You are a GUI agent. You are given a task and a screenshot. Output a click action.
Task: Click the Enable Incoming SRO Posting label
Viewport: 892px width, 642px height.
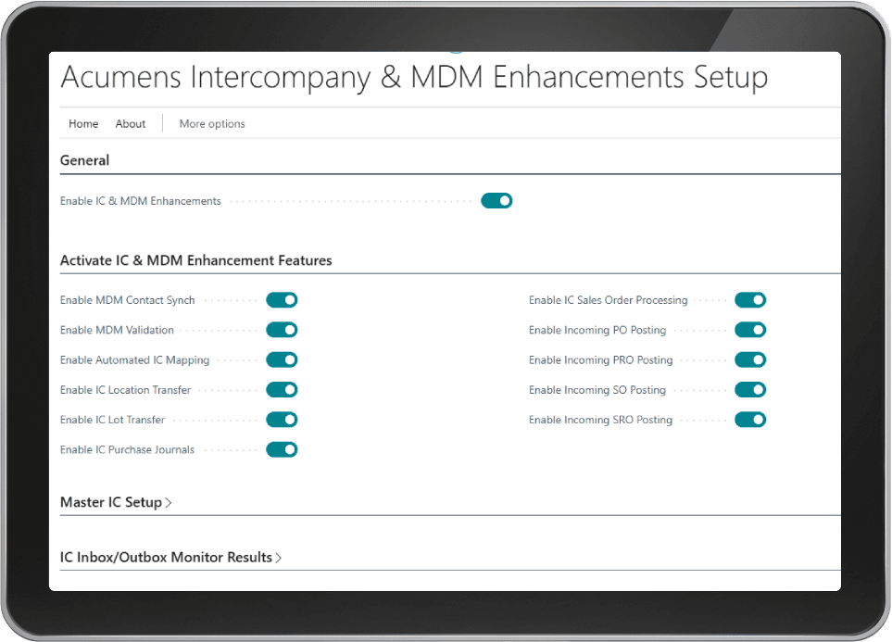pos(601,420)
